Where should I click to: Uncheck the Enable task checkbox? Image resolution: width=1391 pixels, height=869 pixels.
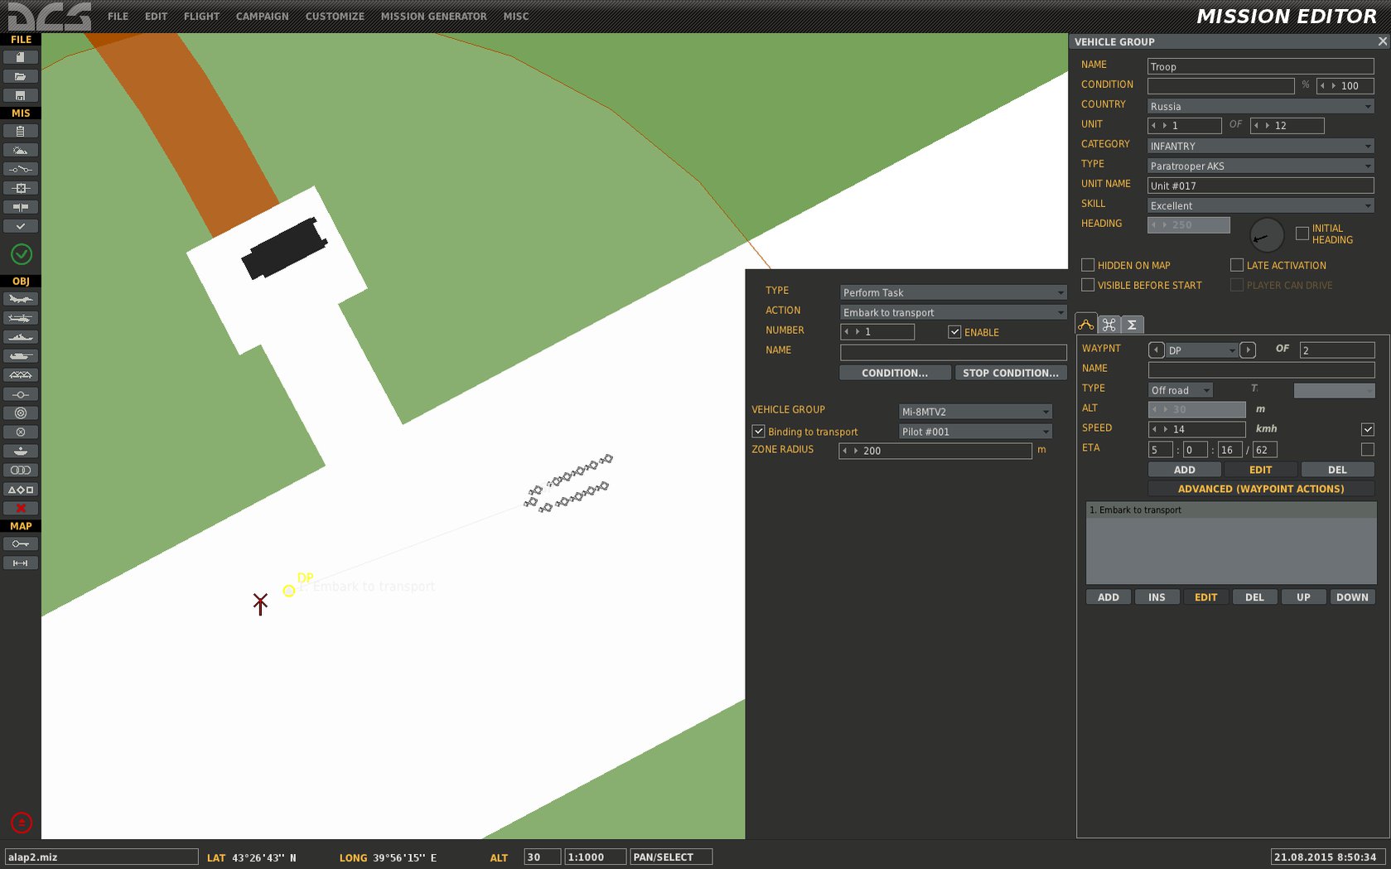click(x=954, y=332)
